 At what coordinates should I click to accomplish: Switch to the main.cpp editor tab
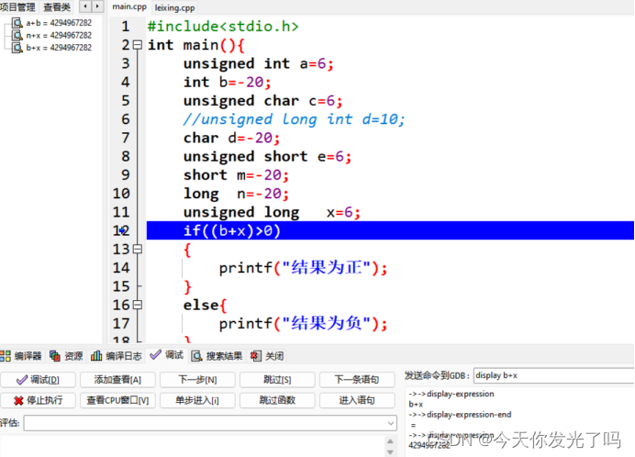pos(129,7)
